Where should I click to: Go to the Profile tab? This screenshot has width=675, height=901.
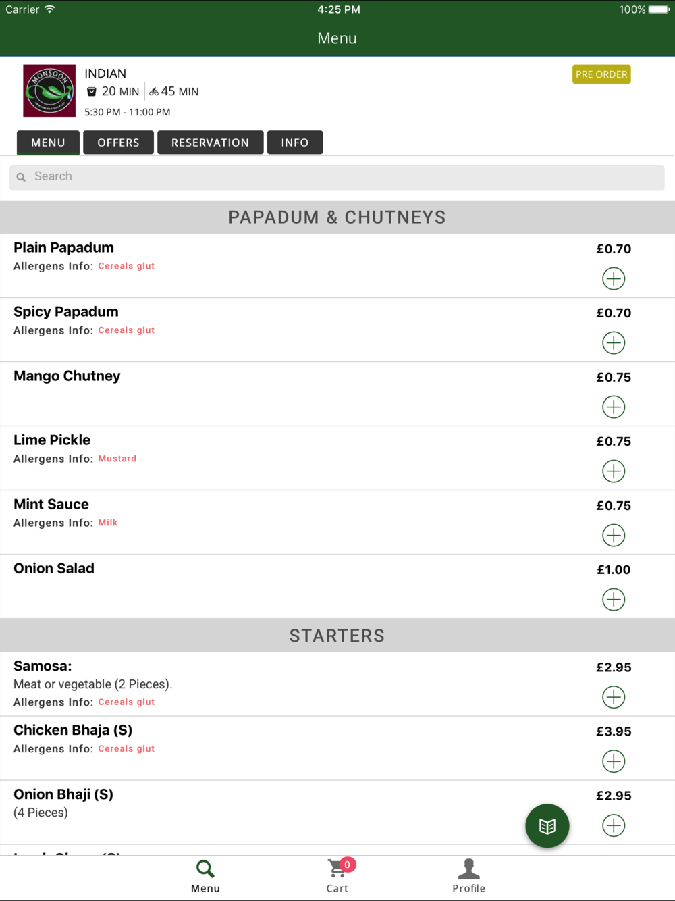click(x=468, y=875)
